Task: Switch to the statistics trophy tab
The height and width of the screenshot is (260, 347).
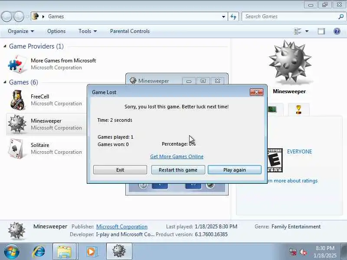Action: coord(298,110)
